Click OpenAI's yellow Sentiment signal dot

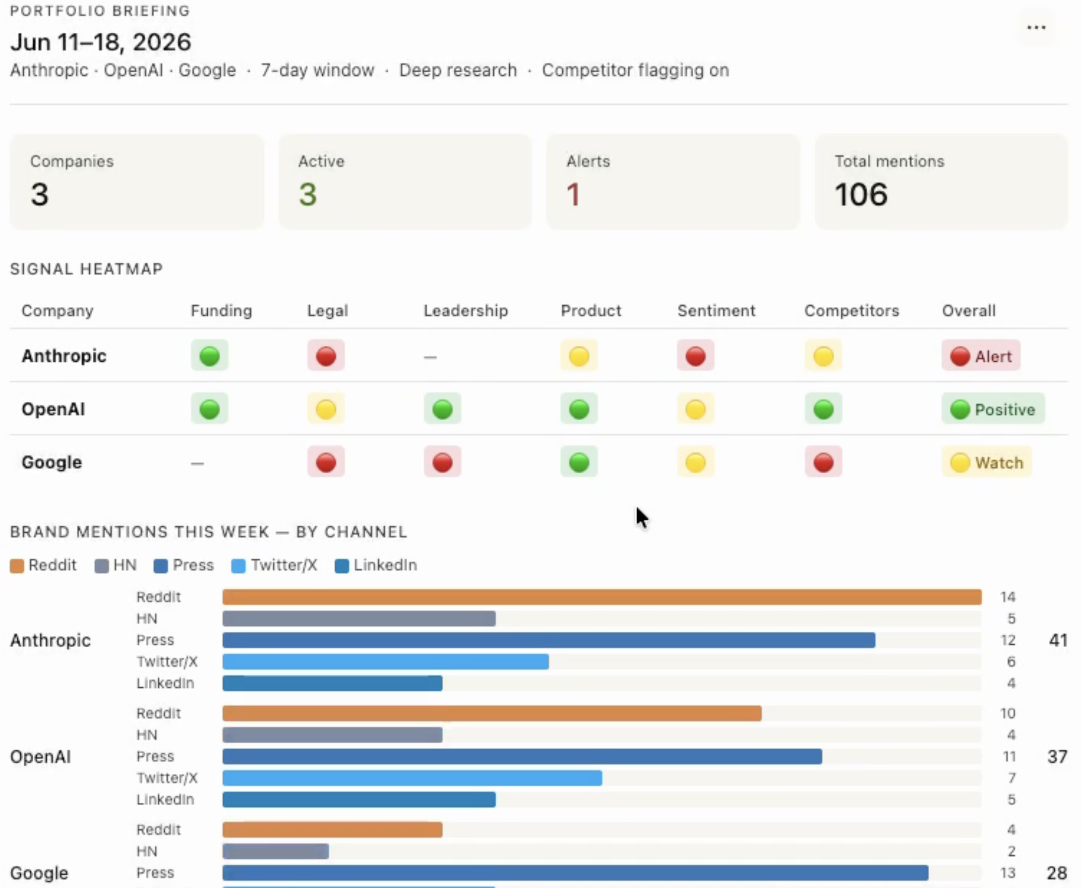696,409
